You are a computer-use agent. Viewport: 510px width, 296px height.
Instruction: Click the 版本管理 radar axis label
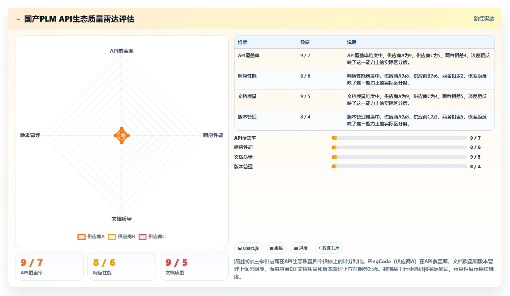[x=30, y=135]
